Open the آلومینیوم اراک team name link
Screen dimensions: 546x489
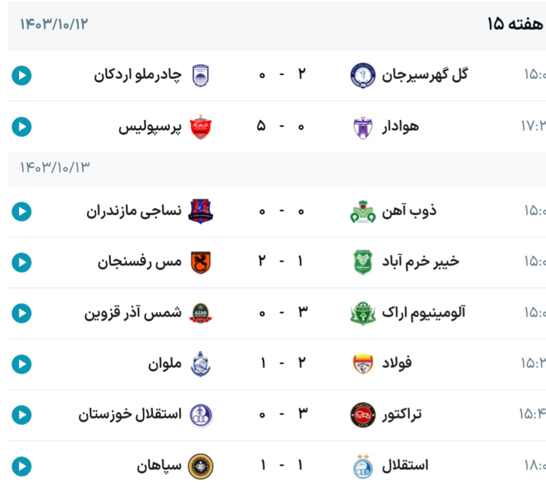point(423,313)
